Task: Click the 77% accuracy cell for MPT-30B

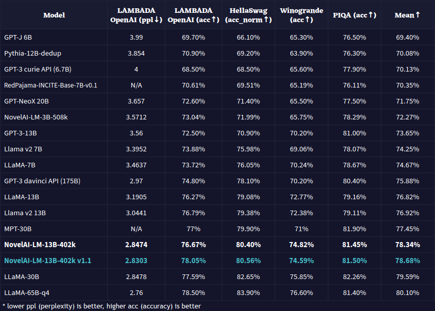Action: point(193,229)
